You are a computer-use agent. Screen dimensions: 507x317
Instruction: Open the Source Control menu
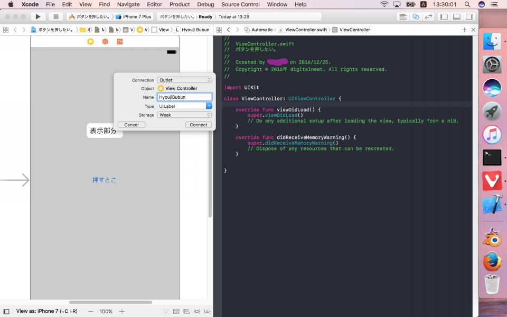[x=241, y=5]
